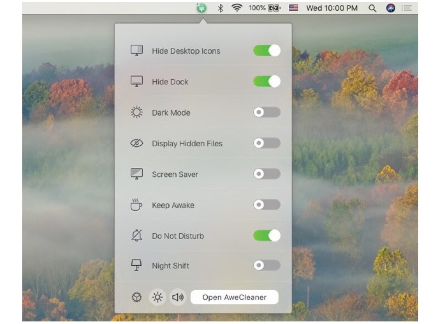Click the Wed 10:00 PM clock in menu bar
The height and width of the screenshot is (324, 438).
(331, 8)
